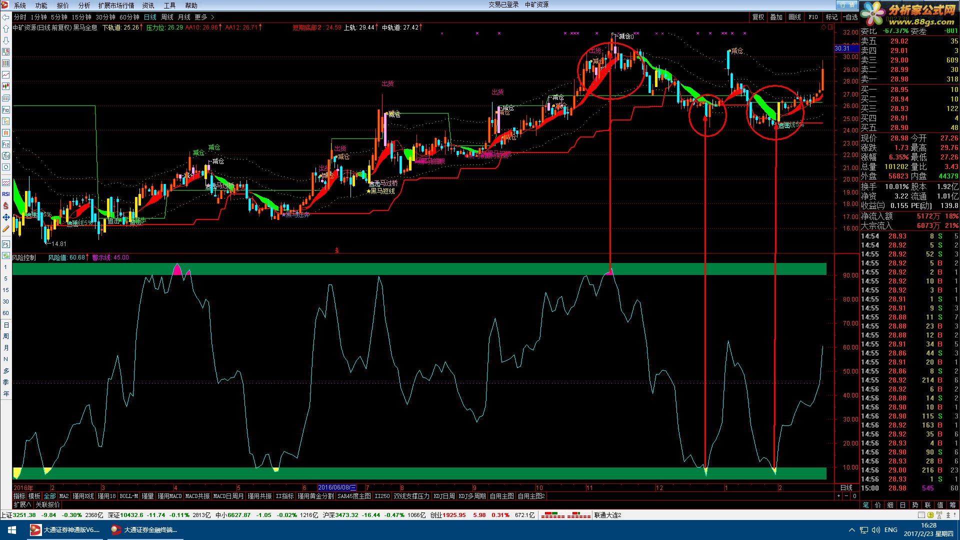Open 自选 watchlist dropdown
This screenshot has height=540, width=960.
click(x=850, y=17)
